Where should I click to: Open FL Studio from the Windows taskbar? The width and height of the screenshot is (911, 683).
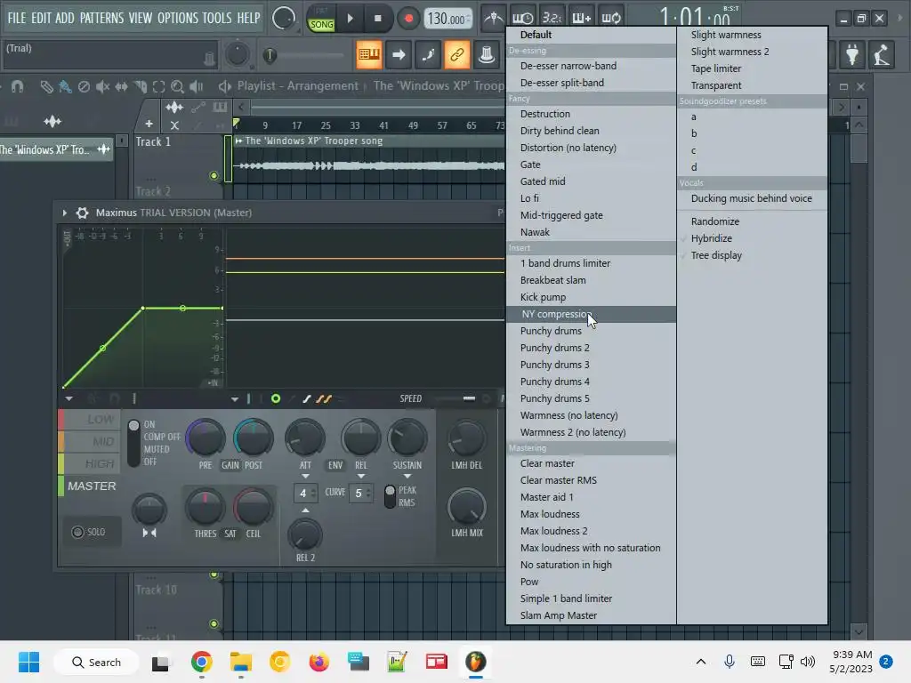pyautogui.click(x=475, y=662)
